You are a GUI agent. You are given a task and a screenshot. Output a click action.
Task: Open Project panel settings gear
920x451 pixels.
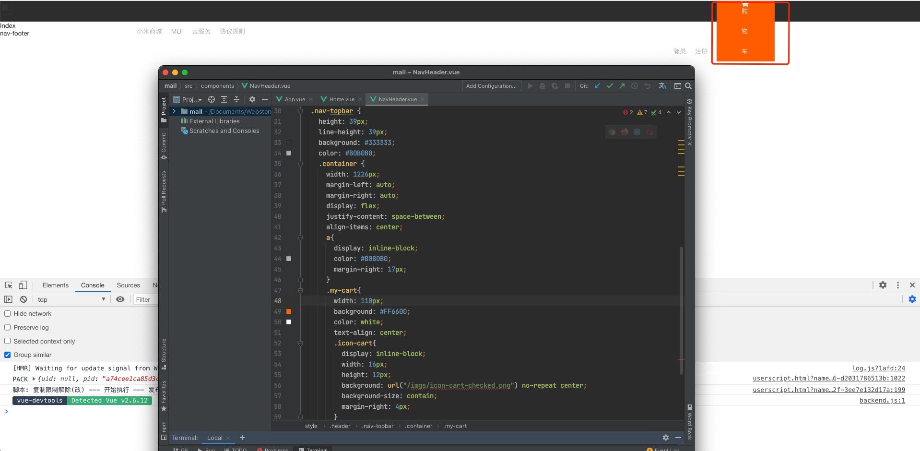point(252,99)
